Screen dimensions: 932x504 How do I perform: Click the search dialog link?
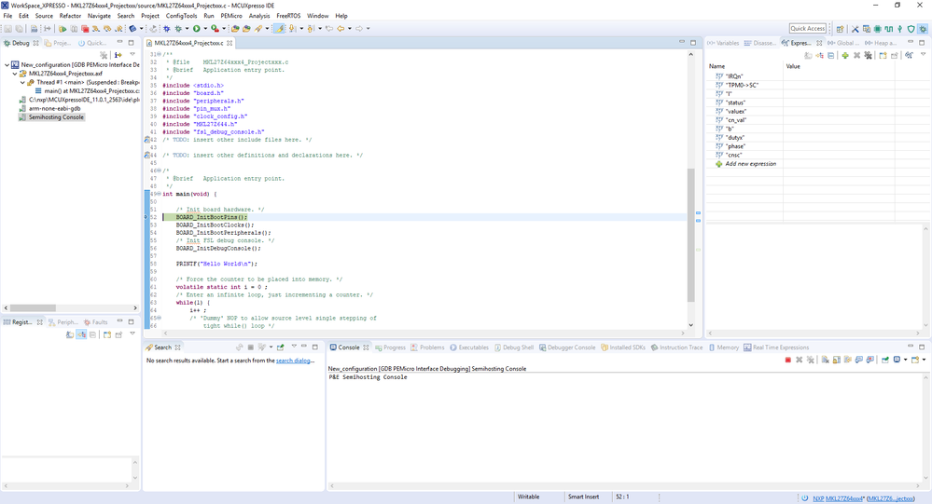pyautogui.click(x=295, y=361)
